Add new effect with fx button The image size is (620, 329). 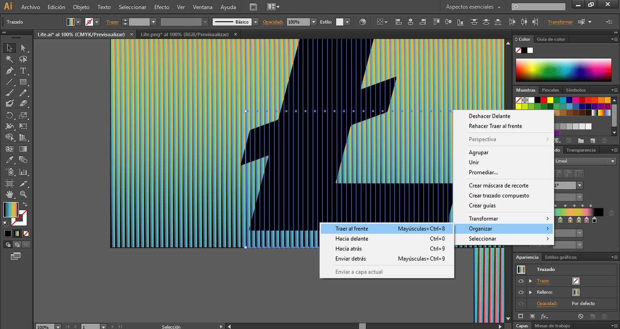[544, 316]
